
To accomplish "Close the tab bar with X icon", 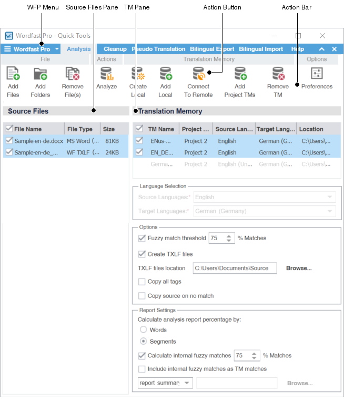I will tap(334, 49).
